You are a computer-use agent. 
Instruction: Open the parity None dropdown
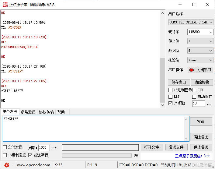click(x=200, y=60)
